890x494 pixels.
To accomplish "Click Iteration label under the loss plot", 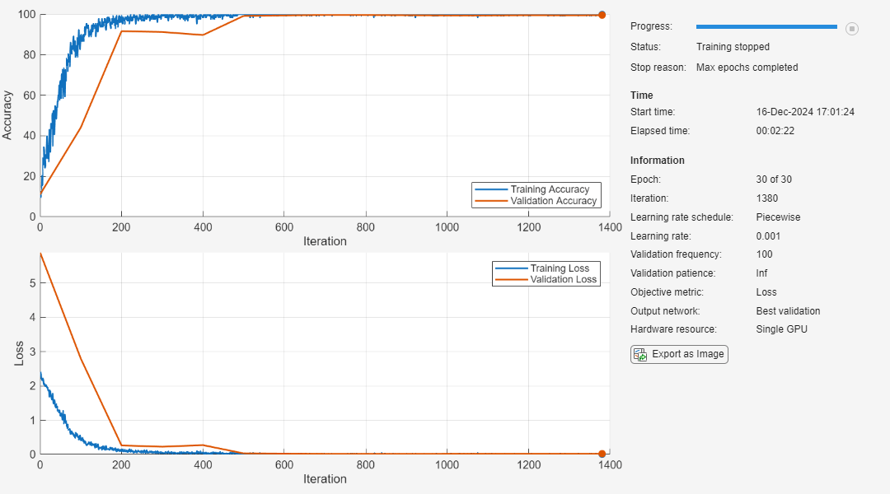I will [325, 479].
